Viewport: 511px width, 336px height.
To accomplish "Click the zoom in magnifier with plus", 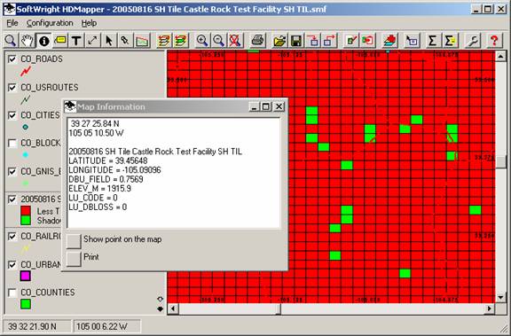I will 202,41.
